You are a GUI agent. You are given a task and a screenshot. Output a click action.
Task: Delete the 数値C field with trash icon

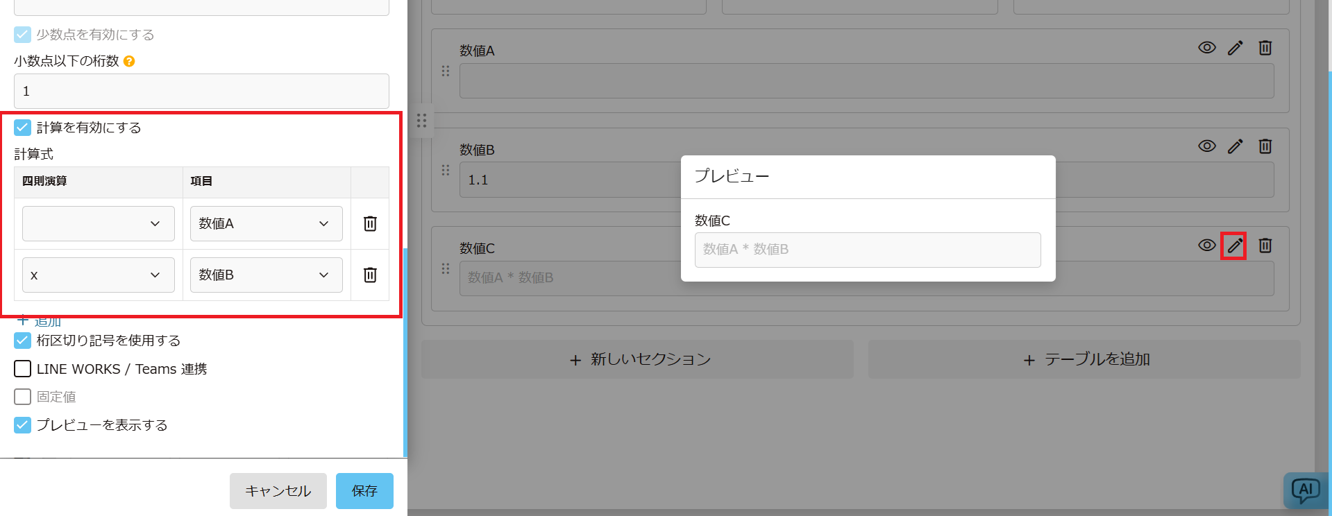pos(1265,246)
